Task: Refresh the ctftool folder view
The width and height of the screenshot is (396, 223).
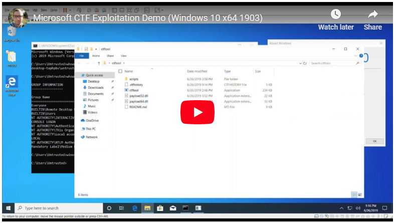Action: 305,63
